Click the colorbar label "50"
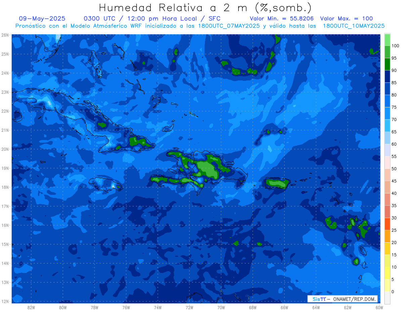This screenshot has width=403, height=312. (x=394, y=169)
